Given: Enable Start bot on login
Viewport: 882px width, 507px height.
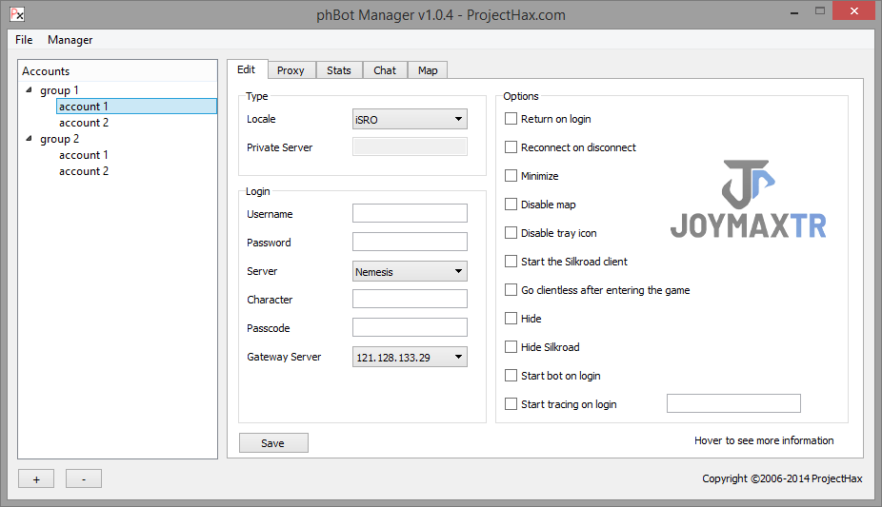Looking at the screenshot, I should [x=511, y=375].
